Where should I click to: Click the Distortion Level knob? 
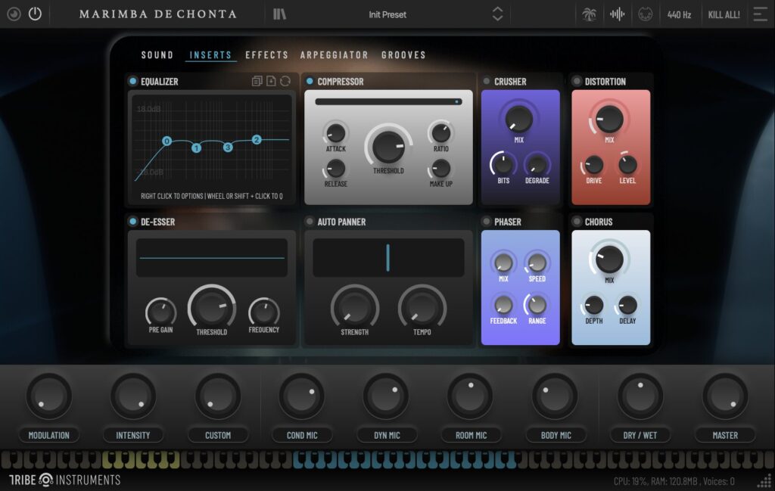point(627,164)
